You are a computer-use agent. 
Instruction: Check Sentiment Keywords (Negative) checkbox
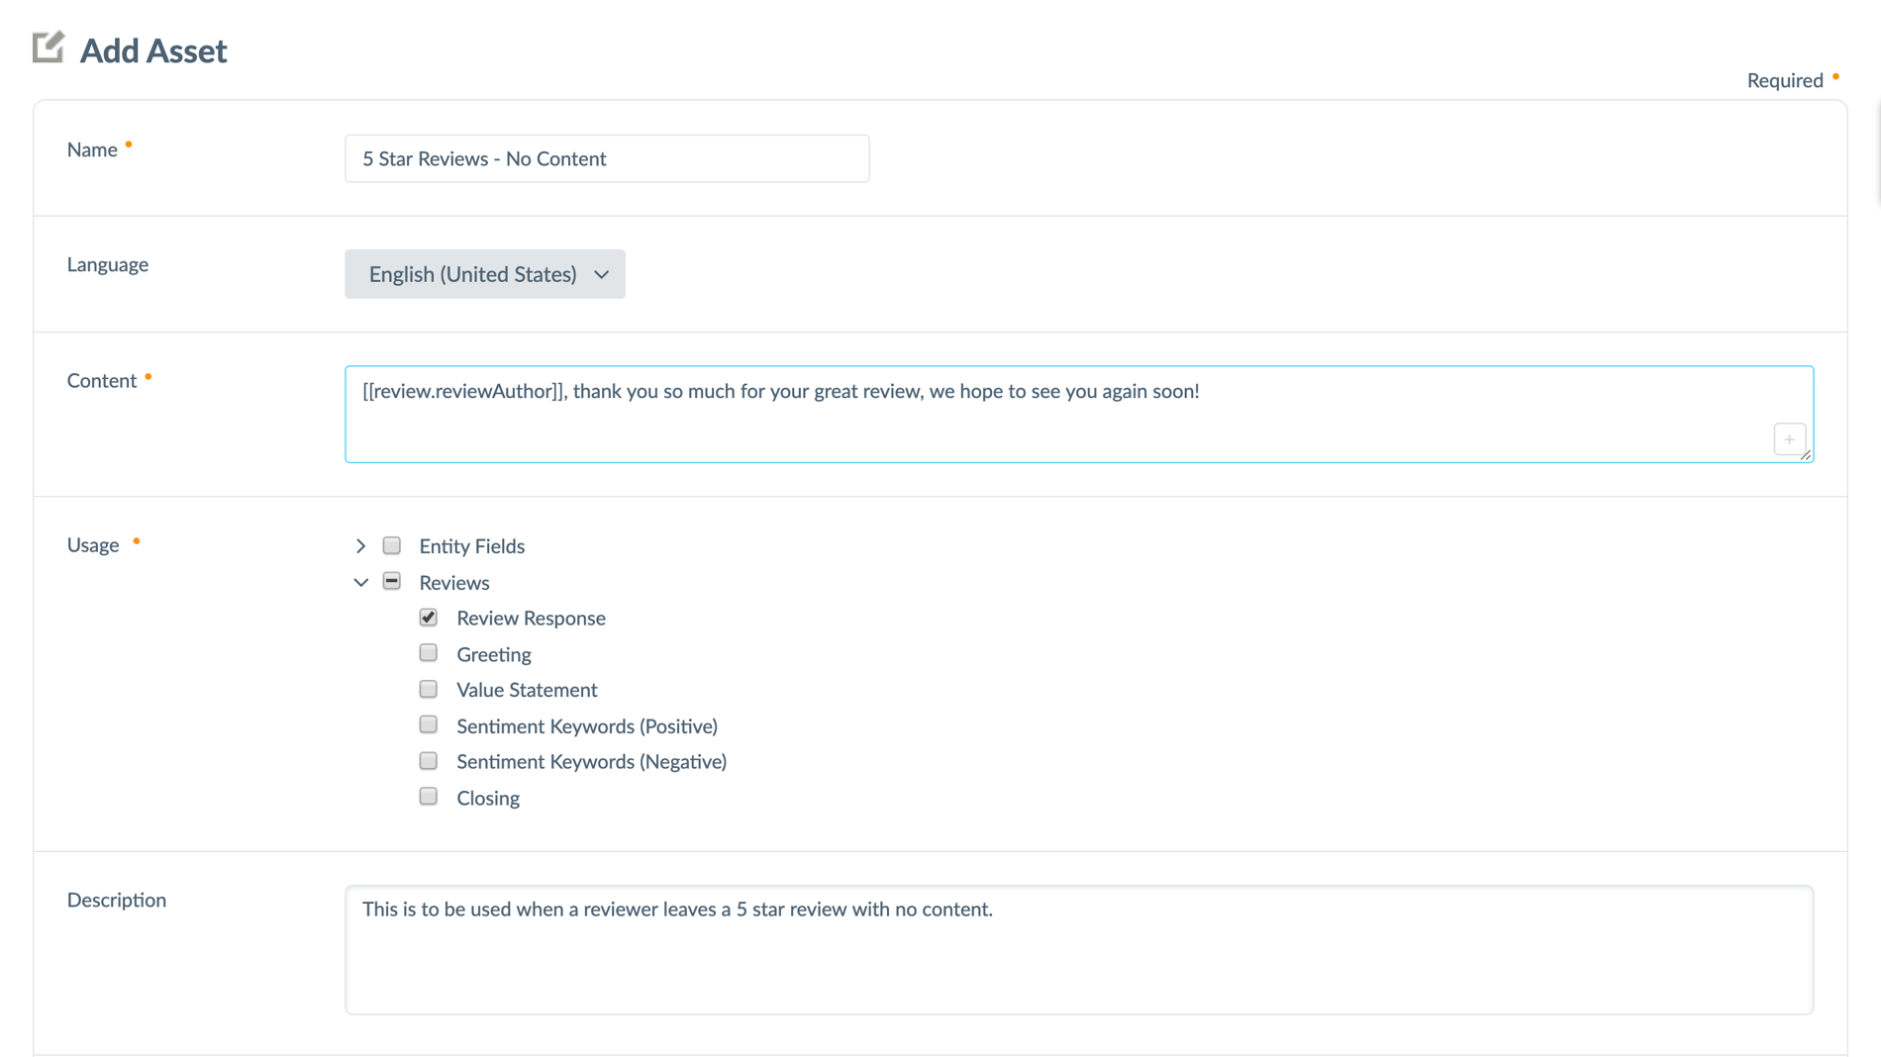tap(429, 761)
